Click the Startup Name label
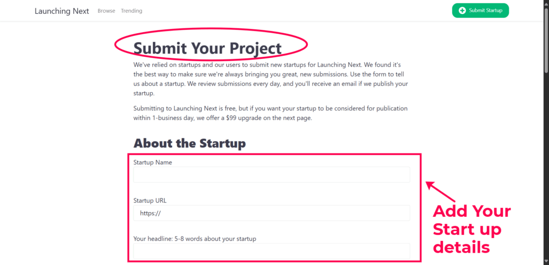 pos(153,162)
